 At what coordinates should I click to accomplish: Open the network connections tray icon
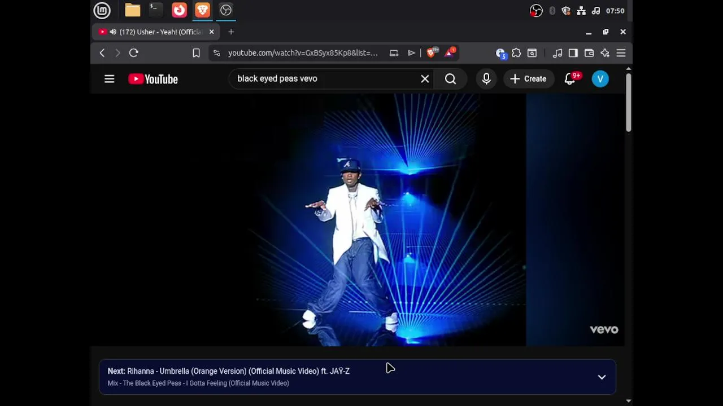pyautogui.click(x=581, y=11)
